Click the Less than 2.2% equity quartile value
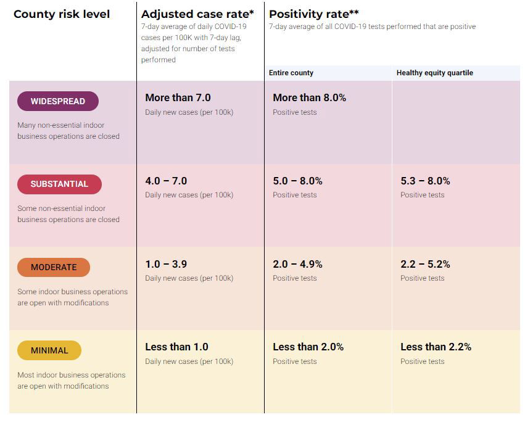The width and height of the screenshot is (525, 425). tap(436, 347)
